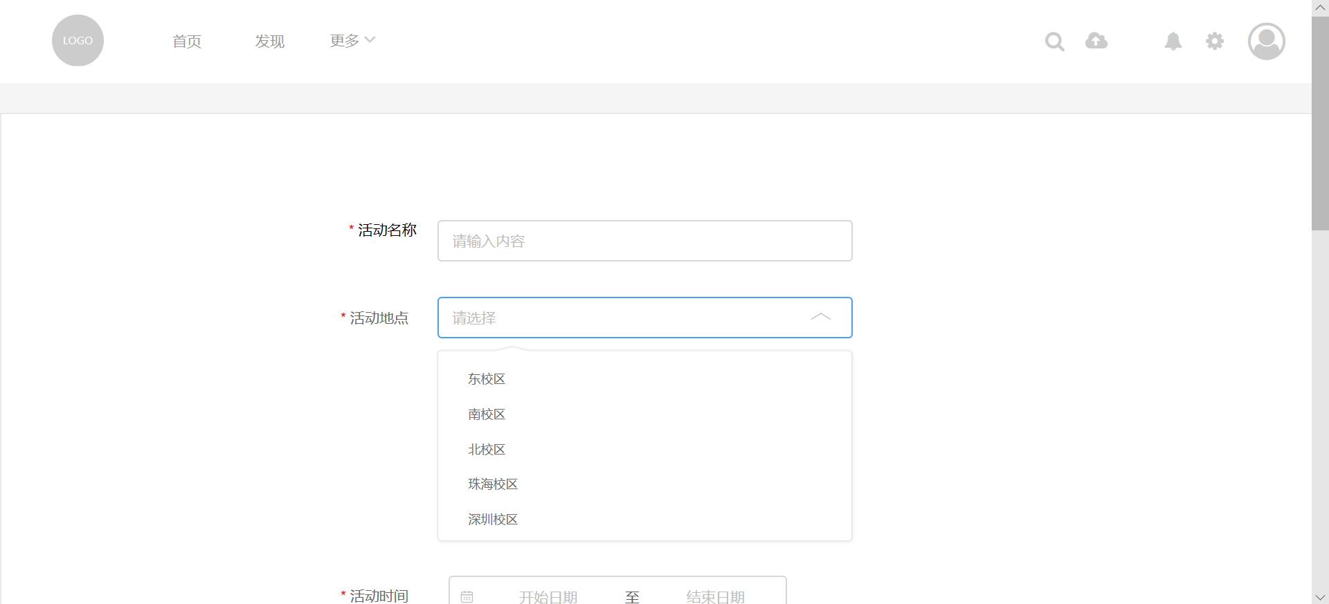Screen dimensions: 1329x604
Task: Choose 南校区 option
Action: tap(487, 414)
